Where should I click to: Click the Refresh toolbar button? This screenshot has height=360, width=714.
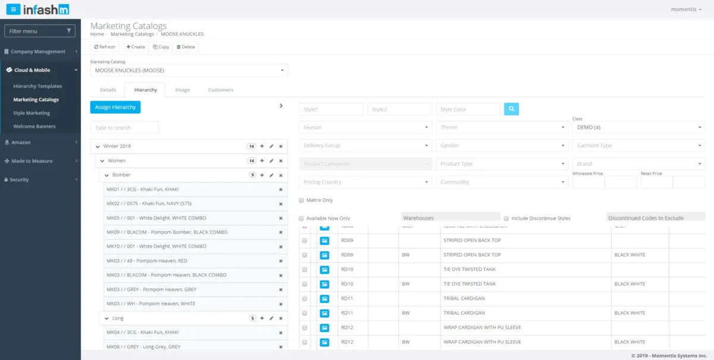[105, 47]
